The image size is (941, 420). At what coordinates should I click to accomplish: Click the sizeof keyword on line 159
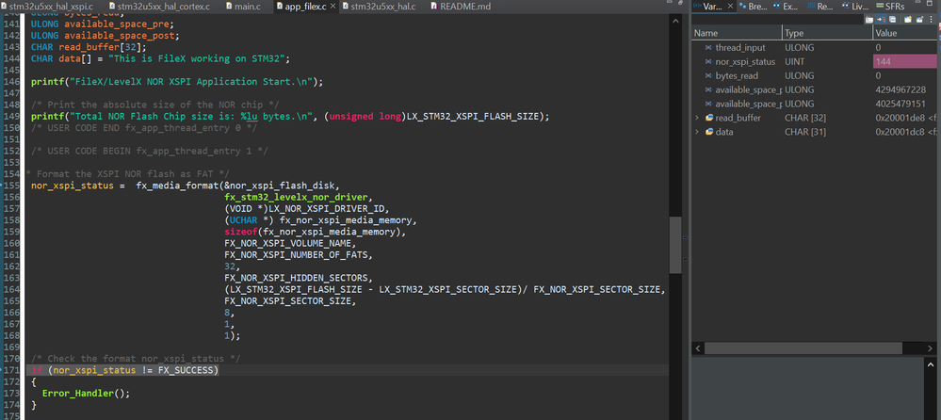click(240, 232)
